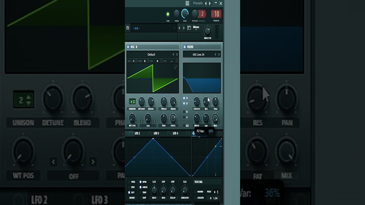This screenshot has width=365, height=205.
Task: Toggle the LFO BPM sync checkbox
Action: click(141, 182)
